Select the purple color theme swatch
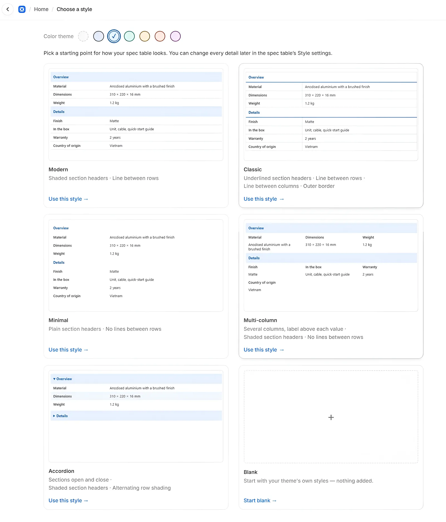The width and height of the screenshot is (446, 522). click(175, 36)
